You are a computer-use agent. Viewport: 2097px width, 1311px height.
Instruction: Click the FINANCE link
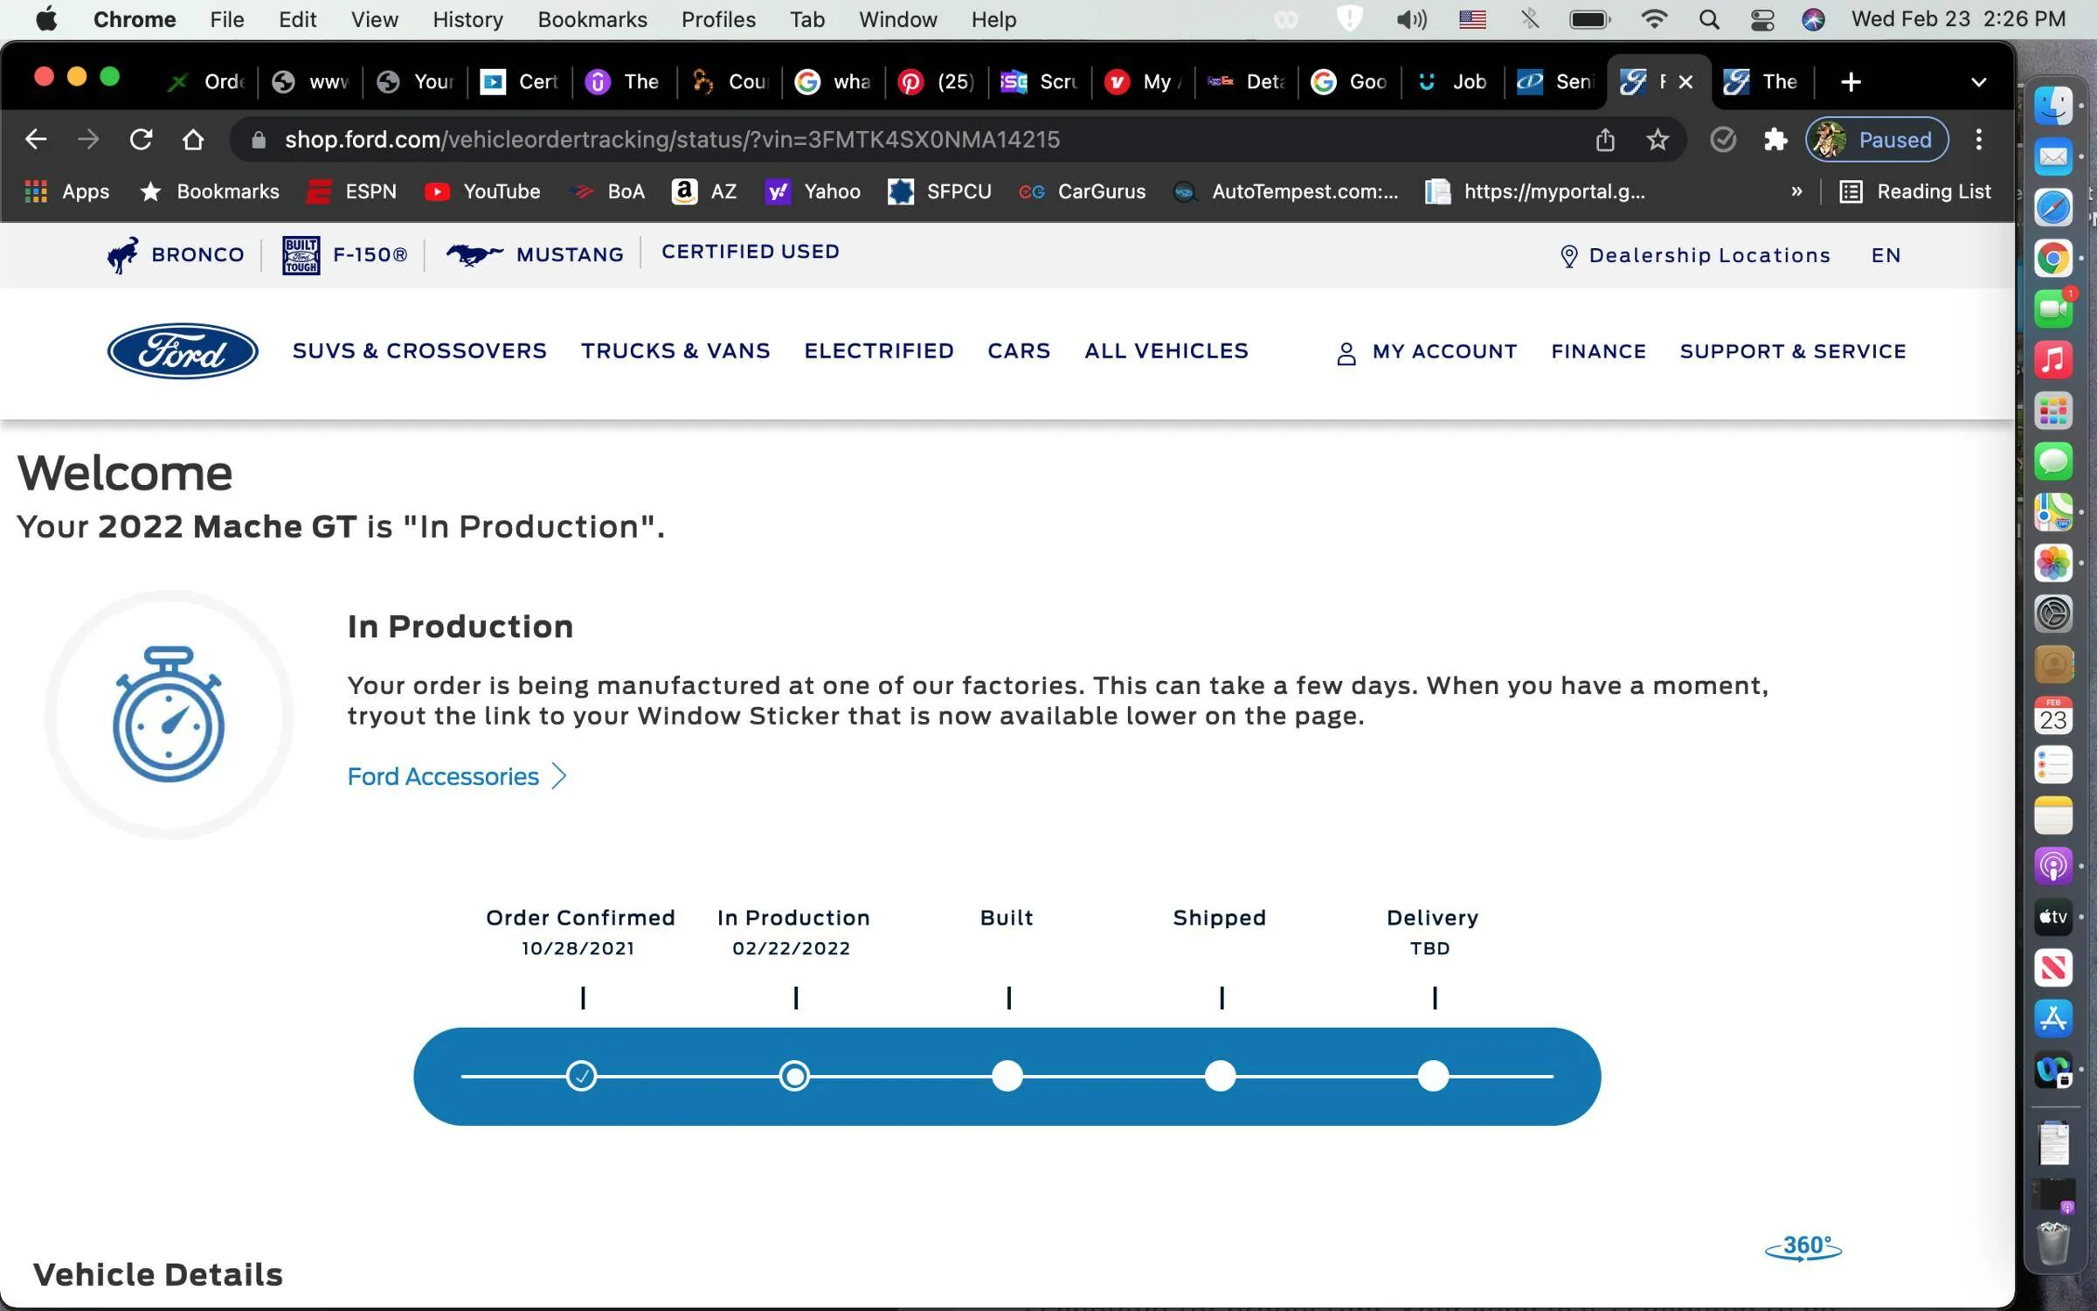1598,351
